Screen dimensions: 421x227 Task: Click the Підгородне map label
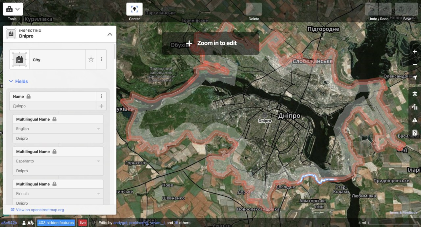coord(323,29)
